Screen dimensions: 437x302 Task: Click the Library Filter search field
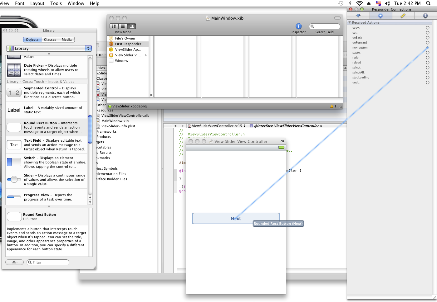48,262
